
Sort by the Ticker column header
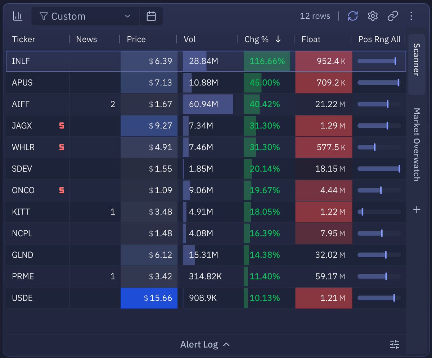pos(24,39)
